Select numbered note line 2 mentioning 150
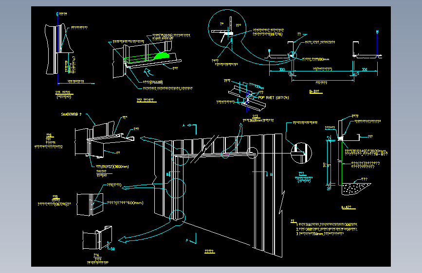Image resolution: width=422 pixels, height=273 pixels. click(x=327, y=229)
